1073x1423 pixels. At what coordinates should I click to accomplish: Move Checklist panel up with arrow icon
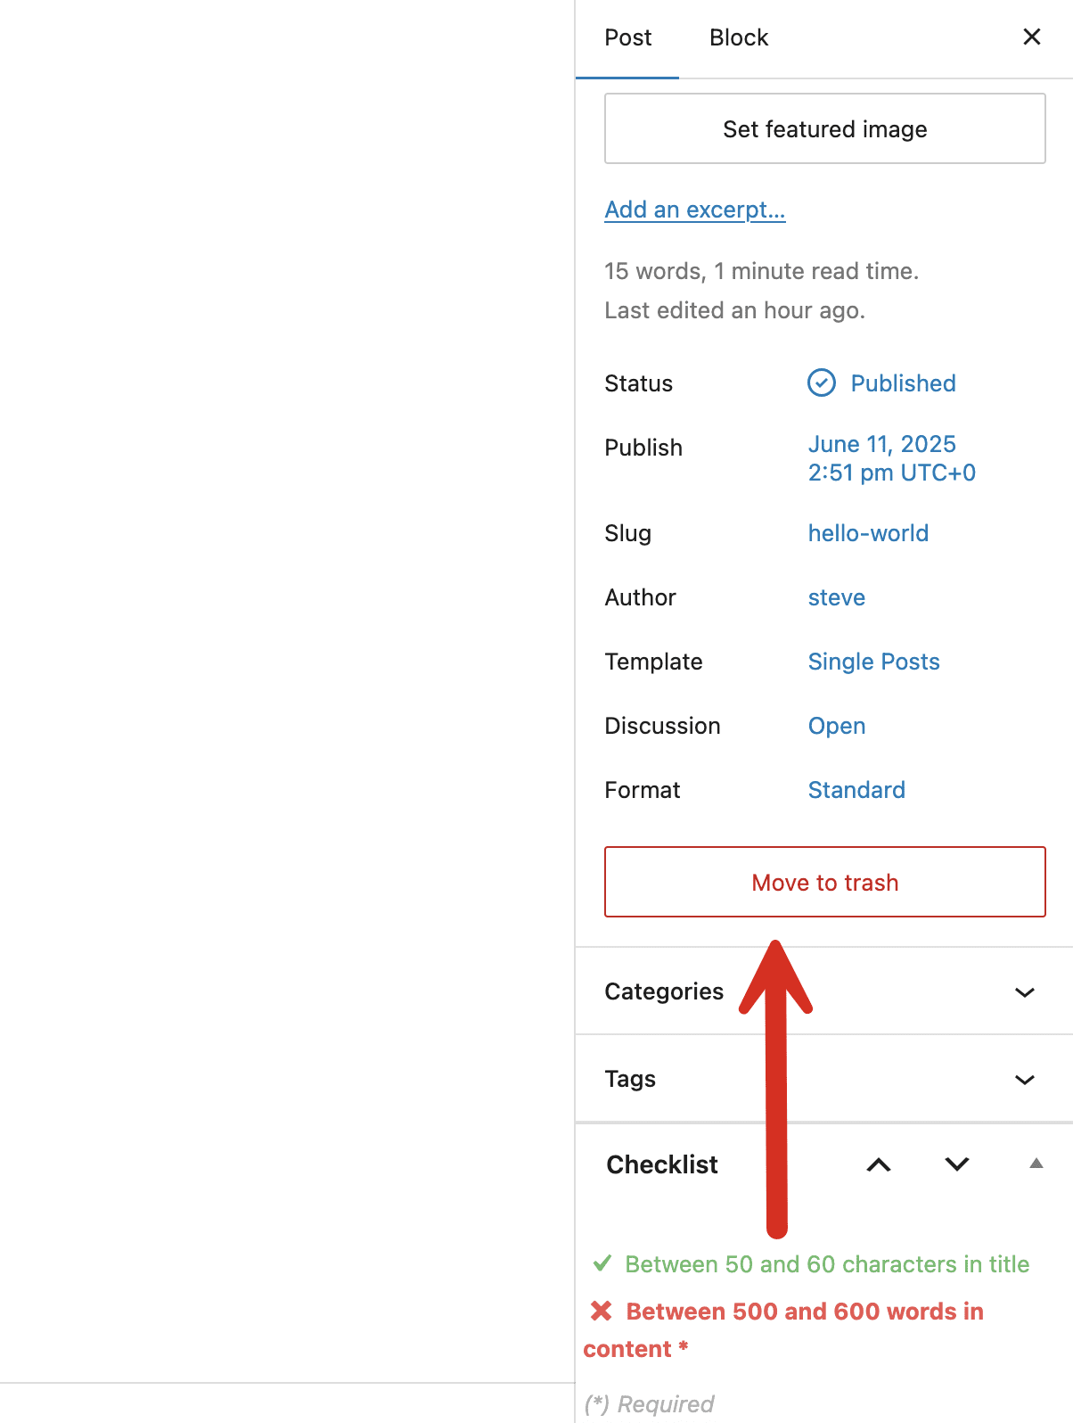coord(879,1164)
